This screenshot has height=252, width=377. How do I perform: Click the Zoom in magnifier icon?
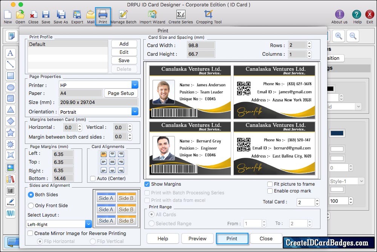coord(339,36)
